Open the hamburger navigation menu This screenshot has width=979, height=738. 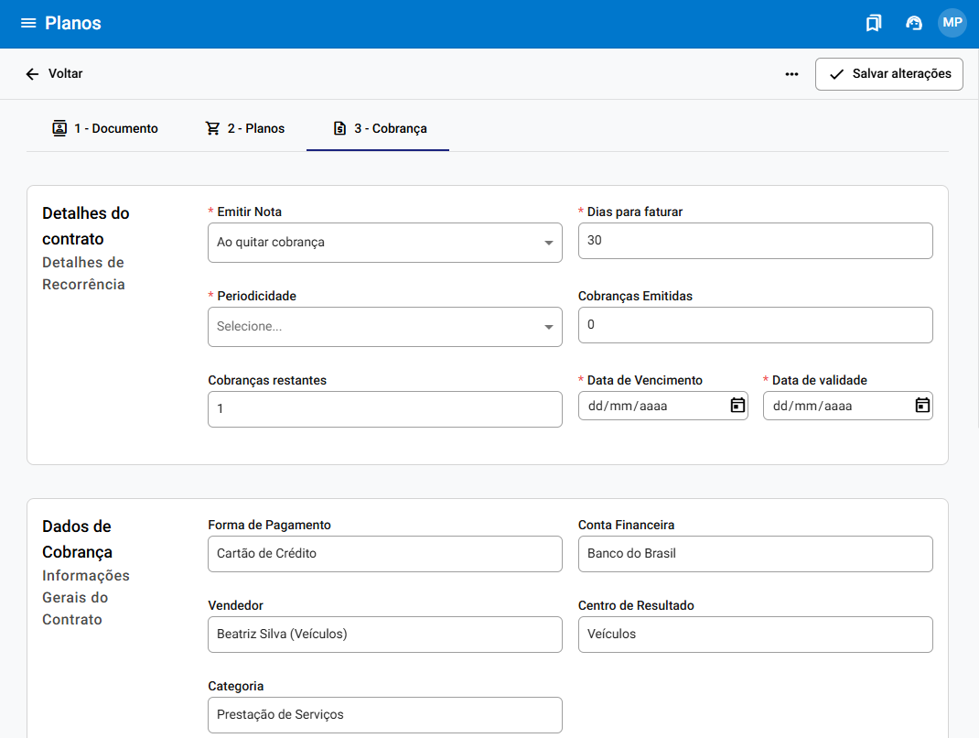[28, 23]
